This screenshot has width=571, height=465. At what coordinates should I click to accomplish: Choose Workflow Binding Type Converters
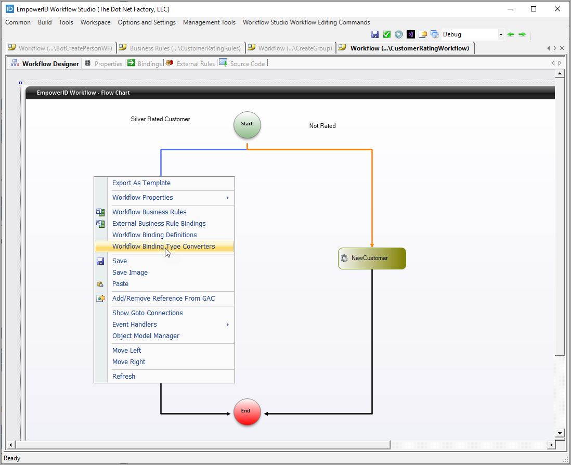(x=164, y=247)
